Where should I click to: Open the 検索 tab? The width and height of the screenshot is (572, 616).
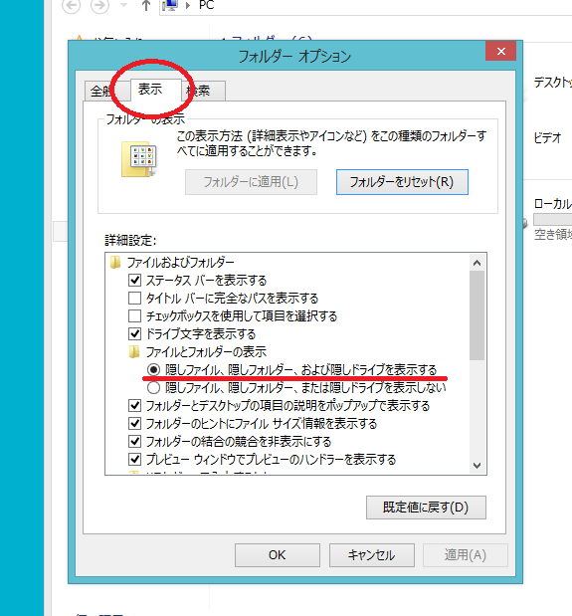[x=203, y=92]
